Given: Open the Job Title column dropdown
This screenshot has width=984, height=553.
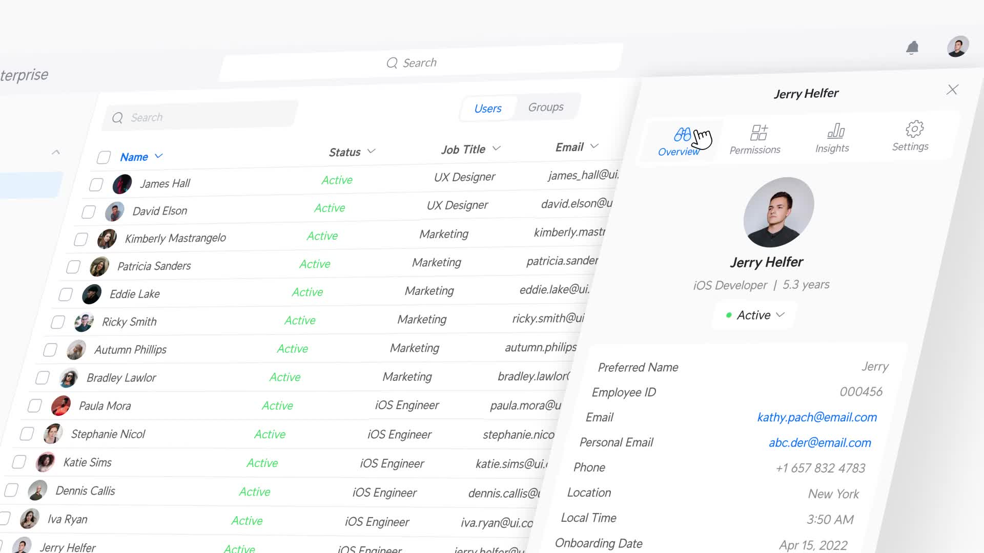Looking at the screenshot, I should tap(496, 148).
